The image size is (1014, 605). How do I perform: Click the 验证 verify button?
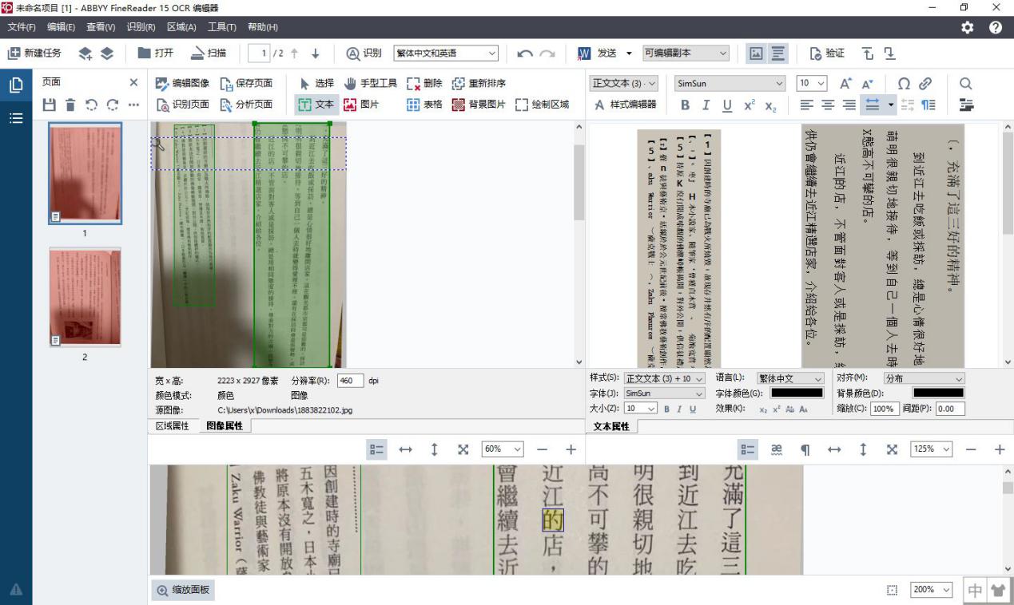(x=827, y=53)
